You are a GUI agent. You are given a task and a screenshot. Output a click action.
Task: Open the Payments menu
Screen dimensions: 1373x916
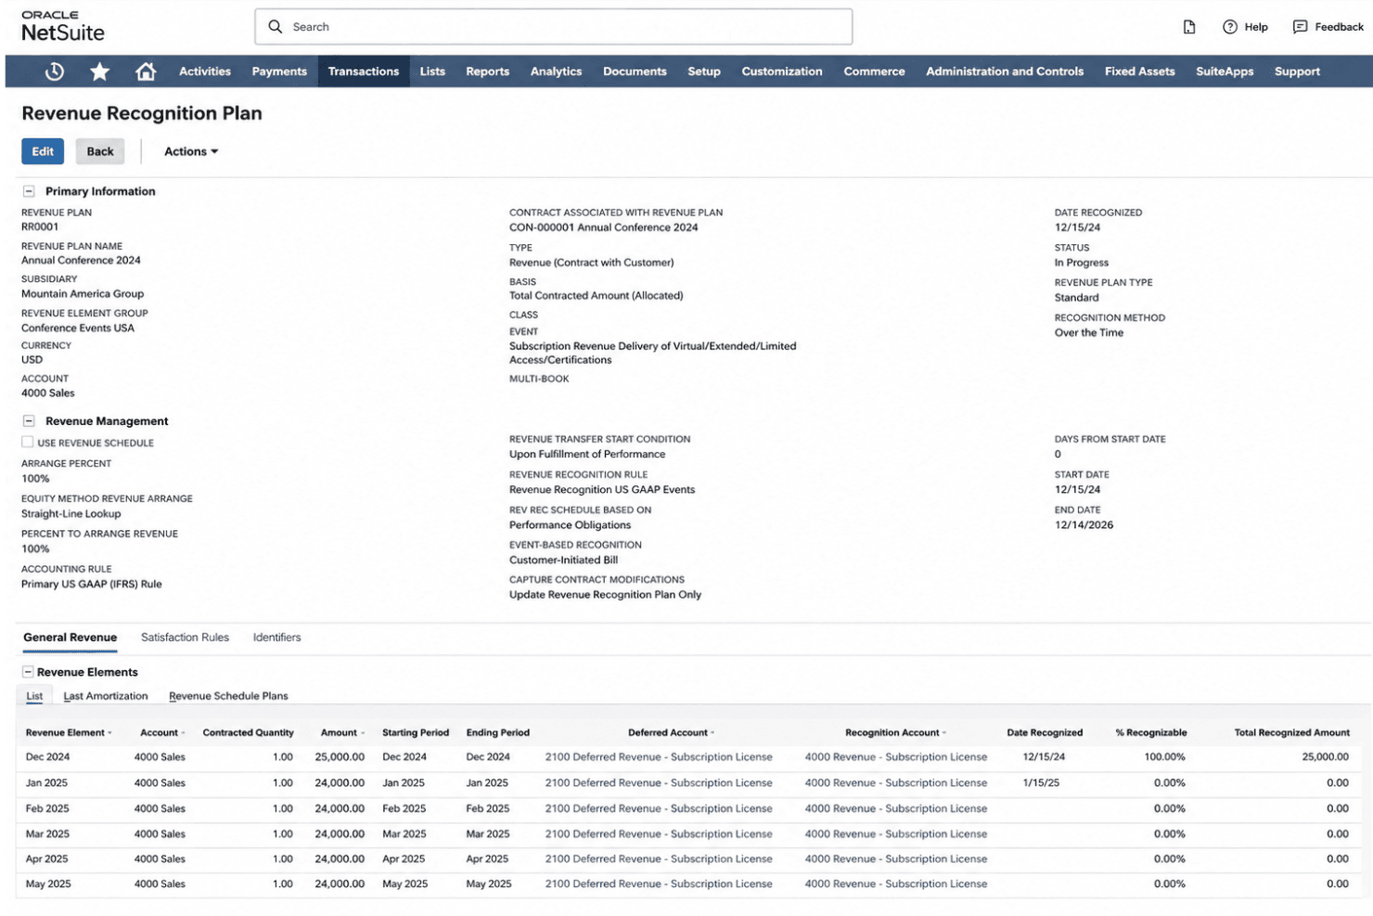[279, 71]
